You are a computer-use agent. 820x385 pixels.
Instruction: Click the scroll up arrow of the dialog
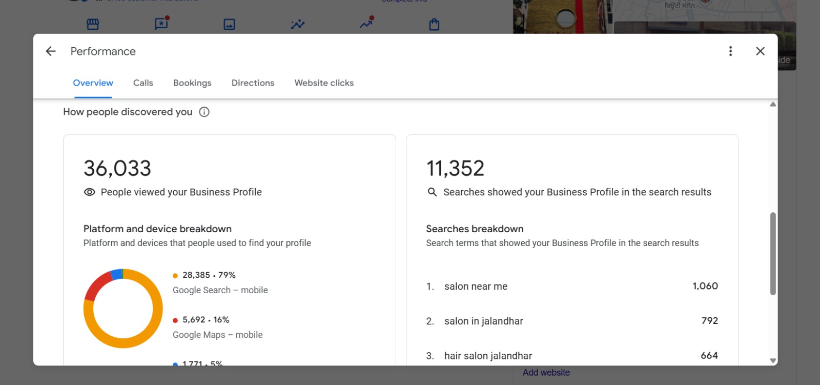pos(773,105)
